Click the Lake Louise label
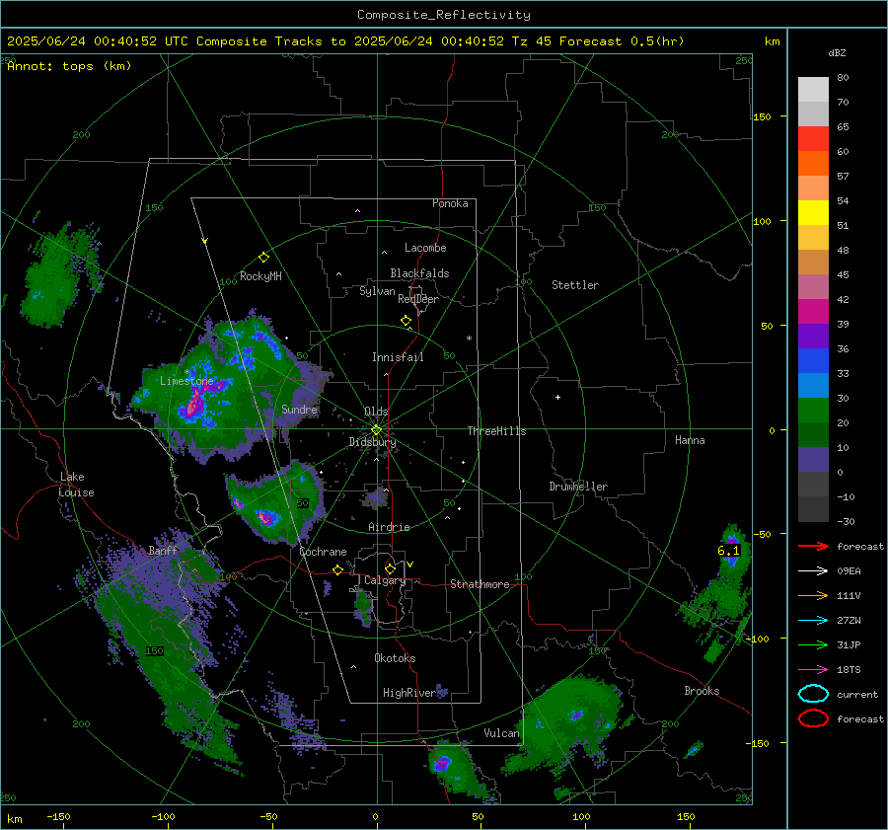The height and width of the screenshot is (830, 888). click(x=76, y=485)
